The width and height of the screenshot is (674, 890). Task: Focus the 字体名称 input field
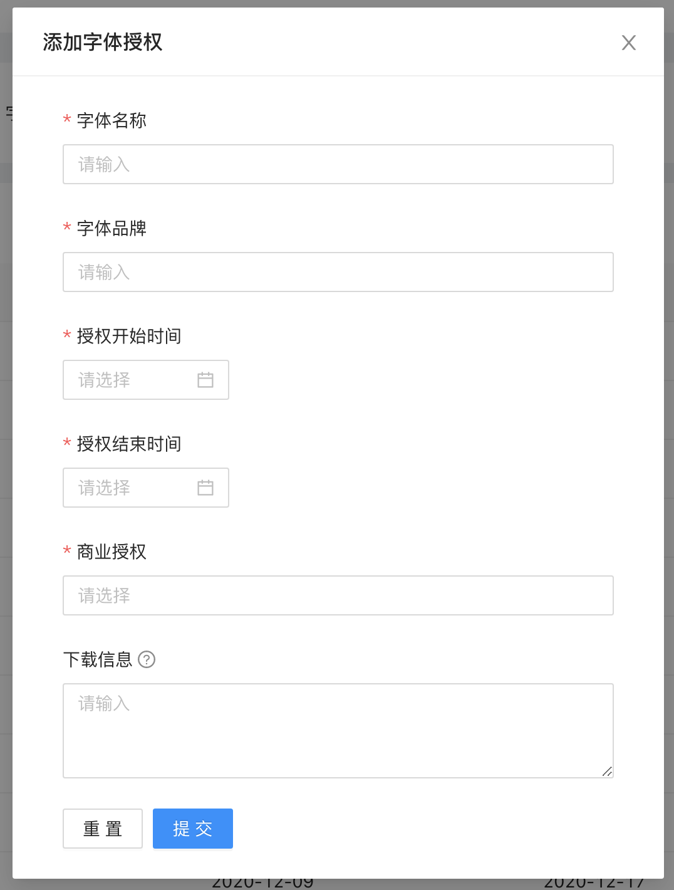(x=338, y=164)
